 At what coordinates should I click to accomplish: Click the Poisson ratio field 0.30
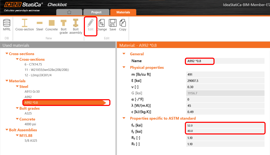click(x=225, y=87)
